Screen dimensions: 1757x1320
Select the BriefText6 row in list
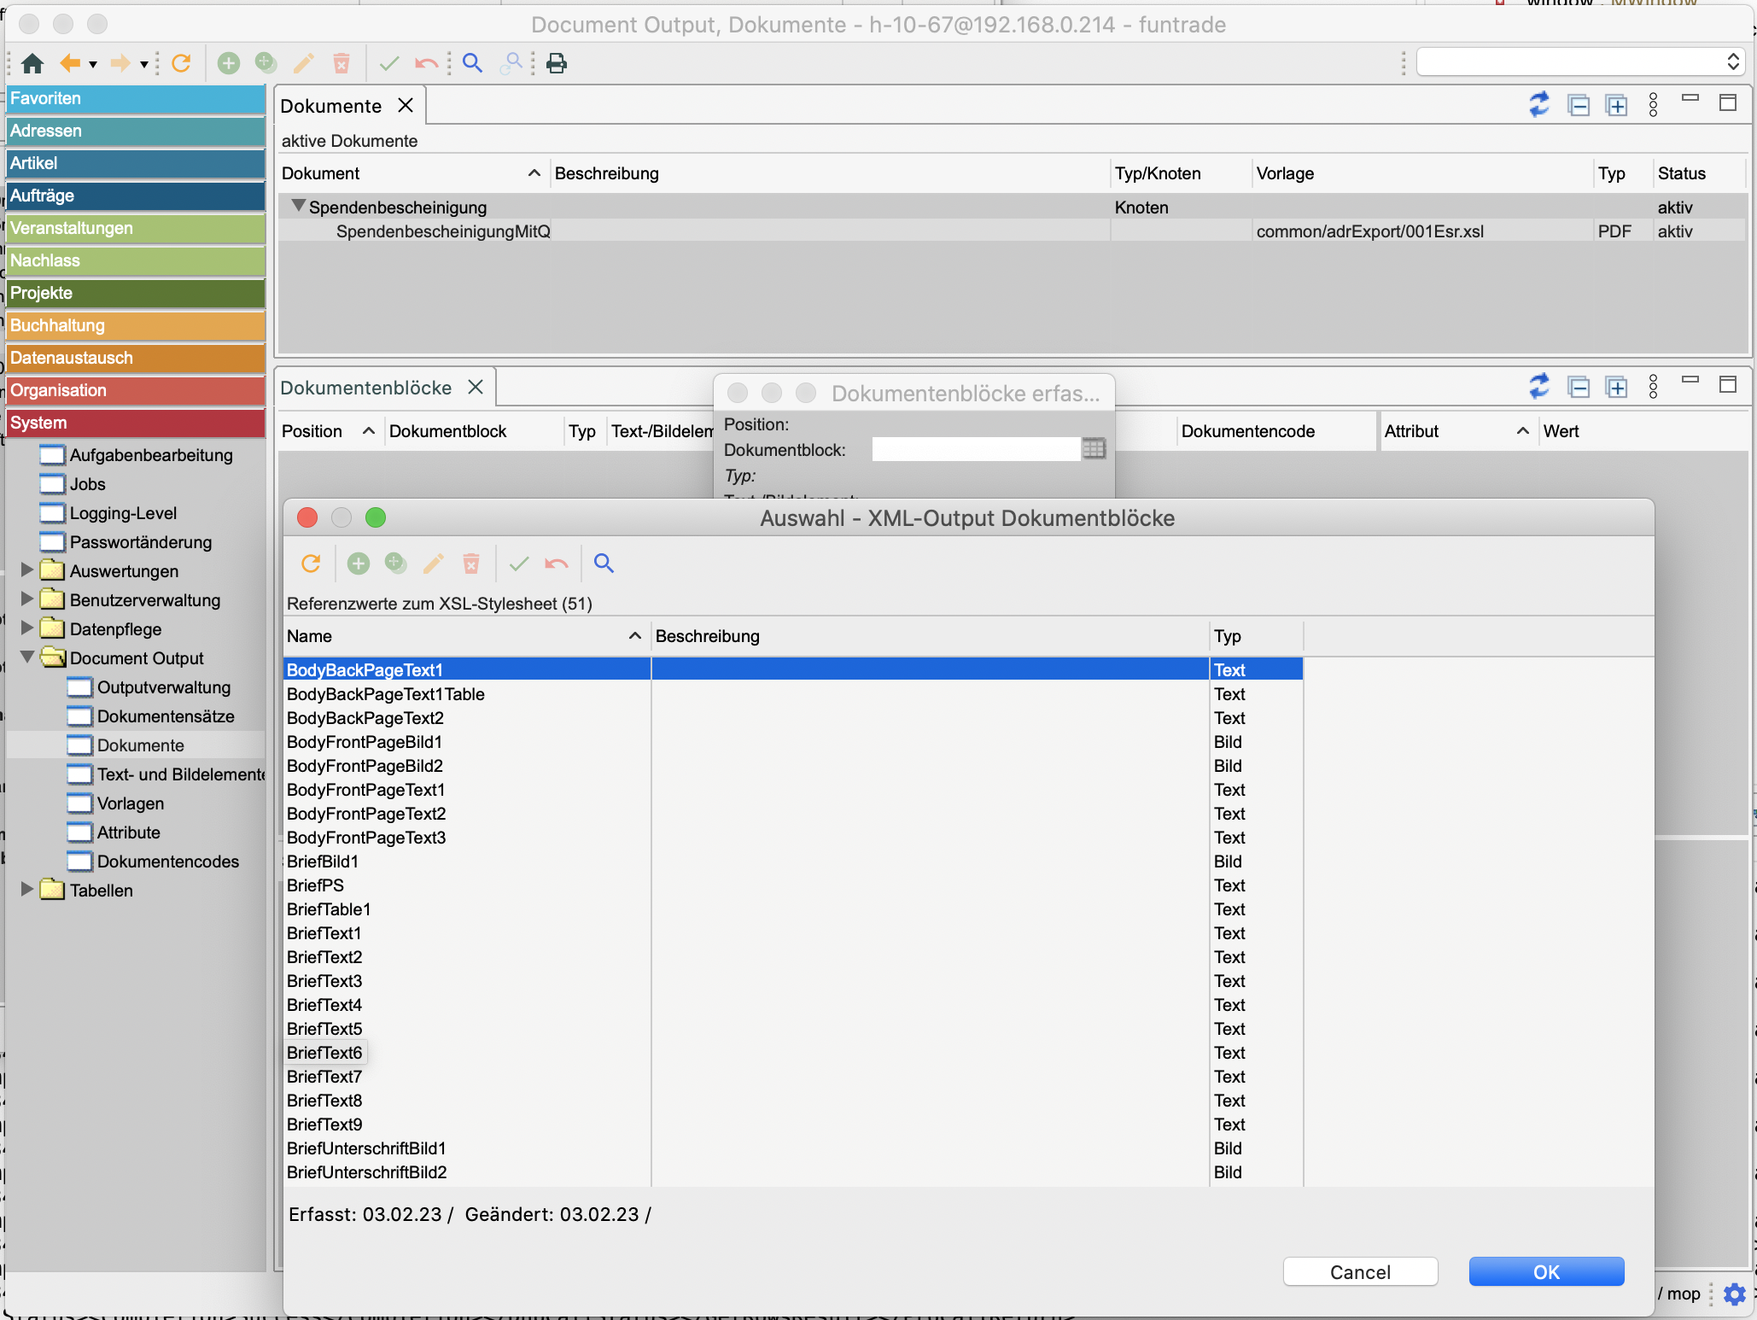(325, 1053)
